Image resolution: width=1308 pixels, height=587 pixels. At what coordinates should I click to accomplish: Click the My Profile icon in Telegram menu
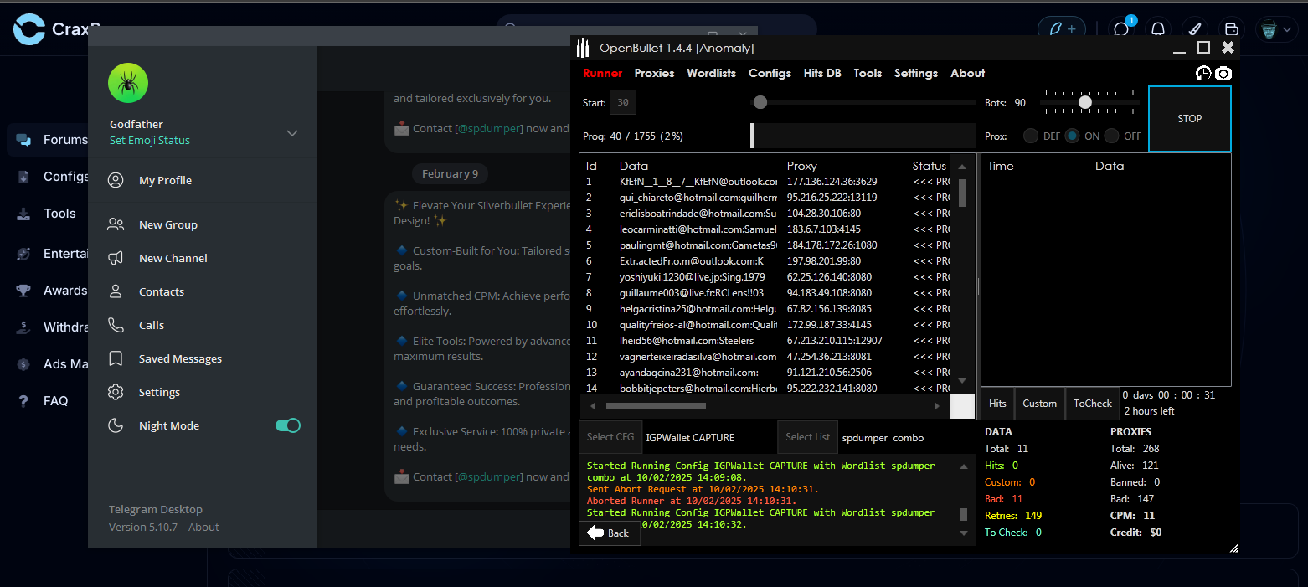click(116, 180)
